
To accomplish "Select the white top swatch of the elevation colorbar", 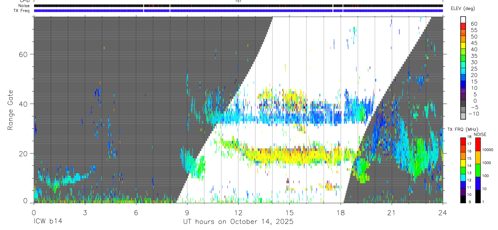I will pyautogui.click(x=463, y=20).
